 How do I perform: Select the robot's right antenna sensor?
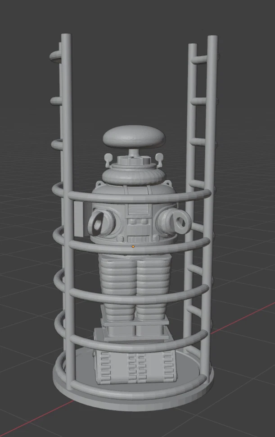tap(158, 158)
